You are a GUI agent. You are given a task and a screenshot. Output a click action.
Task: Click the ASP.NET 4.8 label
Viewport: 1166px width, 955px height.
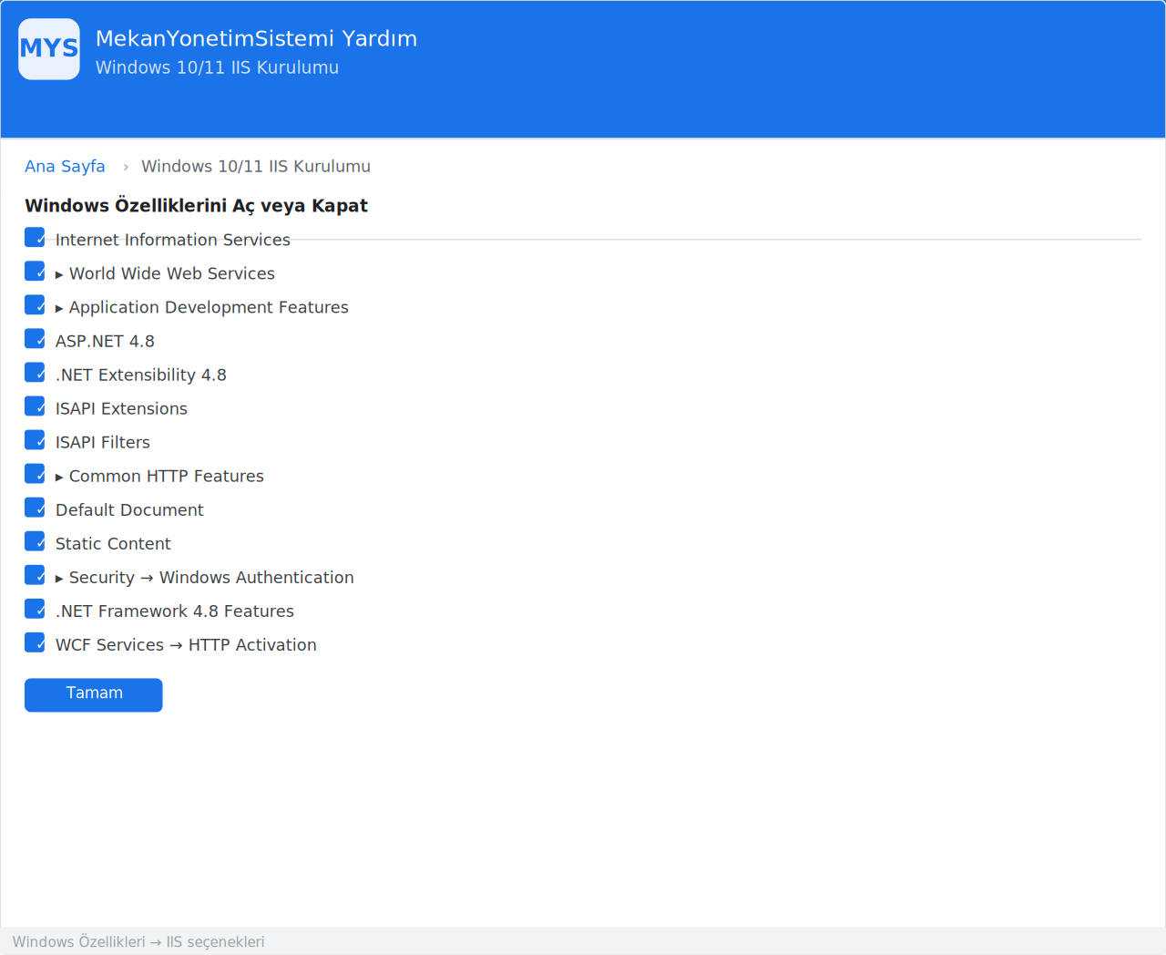(105, 341)
